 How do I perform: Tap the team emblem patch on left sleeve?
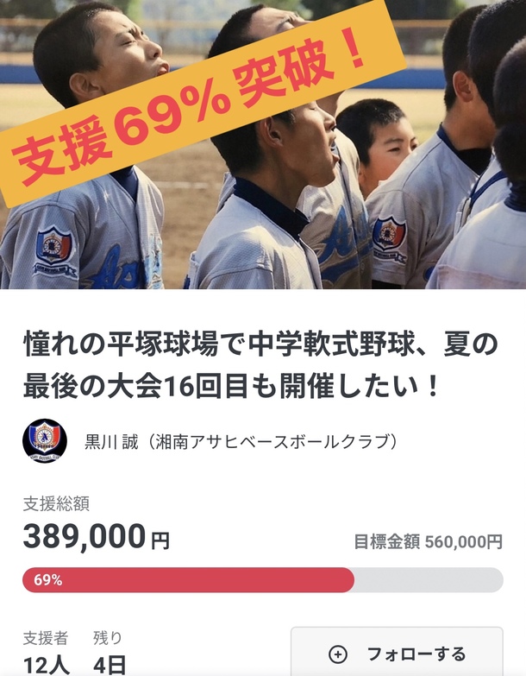click(x=54, y=250)
